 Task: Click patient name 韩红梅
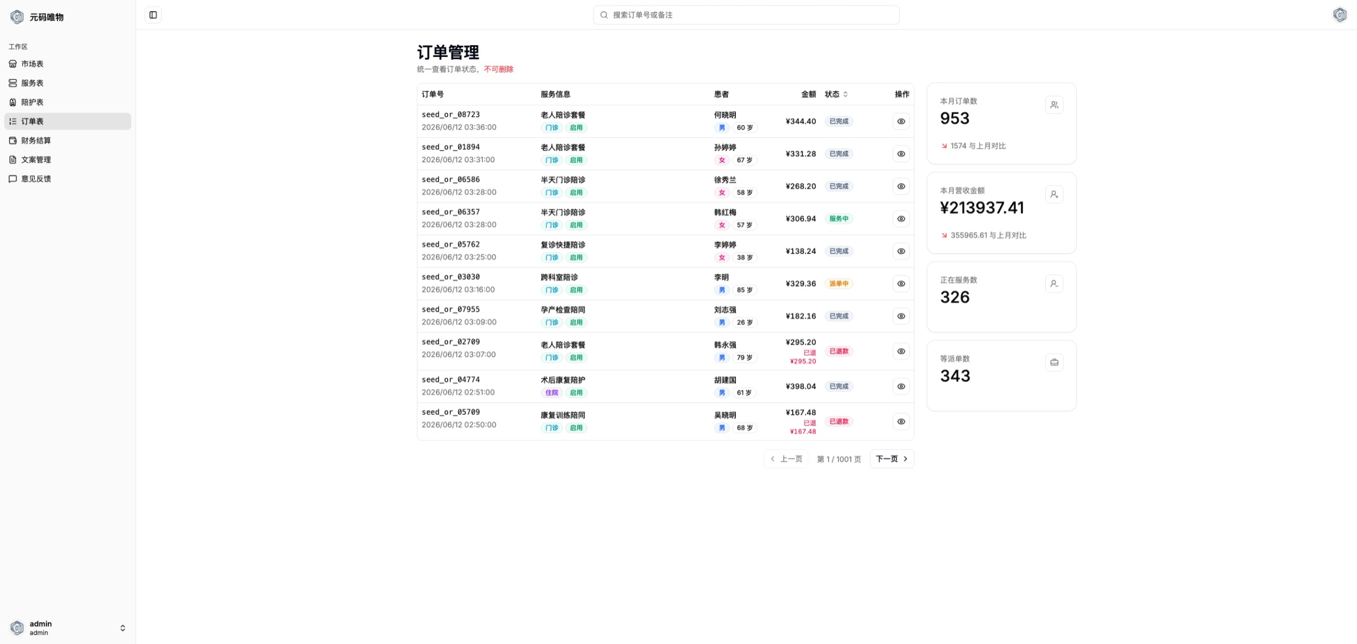point(725,212)
